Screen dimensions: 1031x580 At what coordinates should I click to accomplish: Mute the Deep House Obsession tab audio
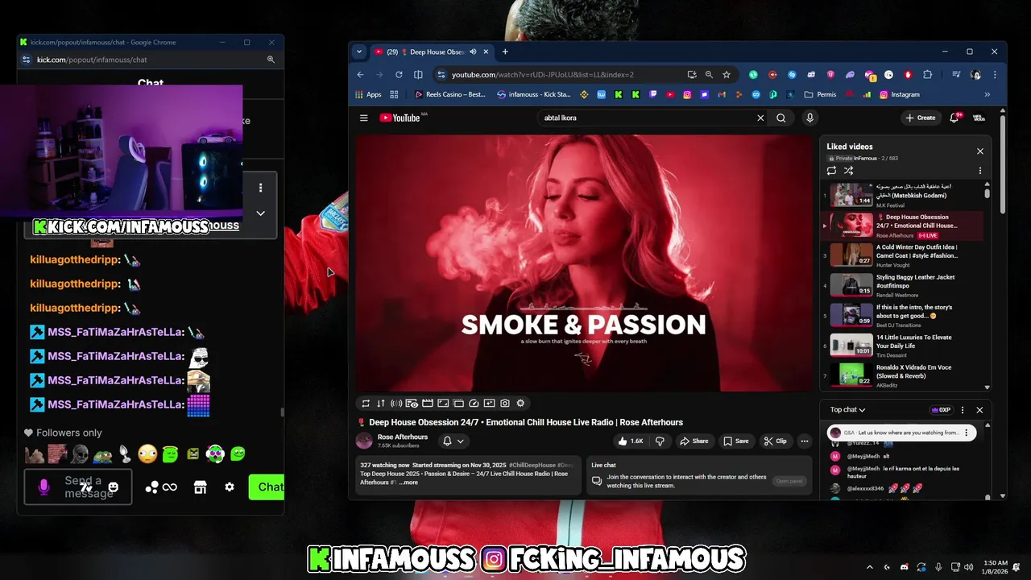pyautogui.click(x=473, y=52)
